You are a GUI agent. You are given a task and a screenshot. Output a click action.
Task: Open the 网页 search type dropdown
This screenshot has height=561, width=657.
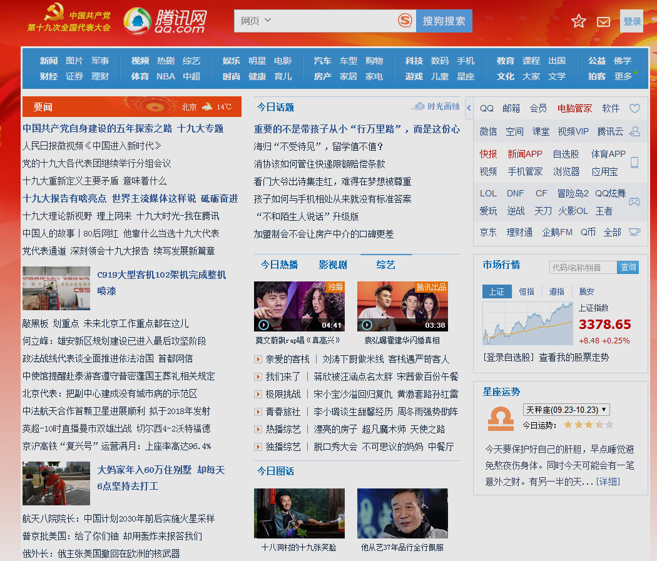[255, 21]
